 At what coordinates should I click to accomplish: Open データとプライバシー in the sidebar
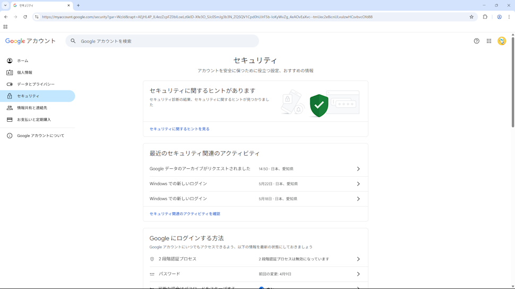(38, 84)
